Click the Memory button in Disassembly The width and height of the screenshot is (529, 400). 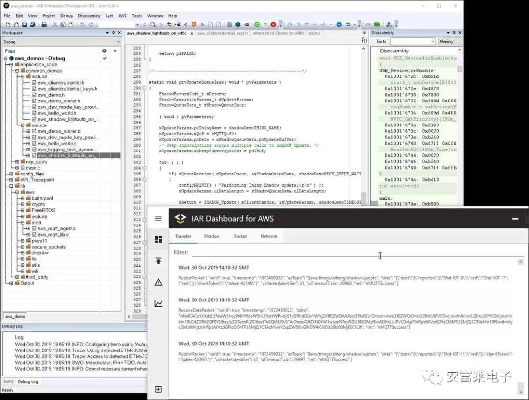point(446,42)
